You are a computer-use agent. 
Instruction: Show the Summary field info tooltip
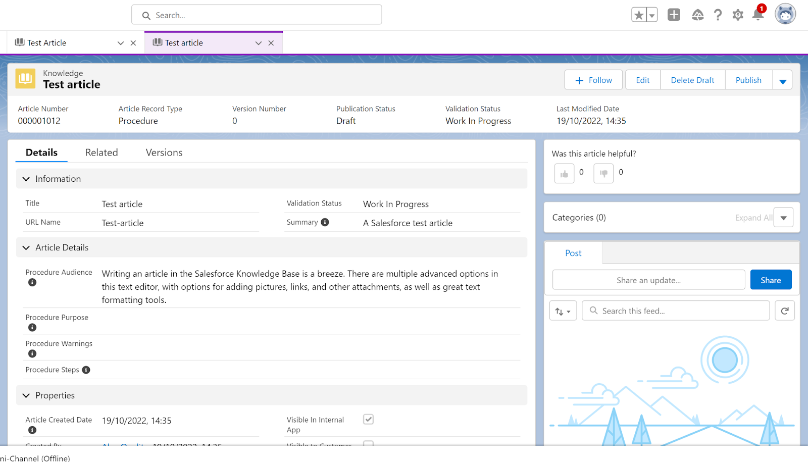point(325,222)
